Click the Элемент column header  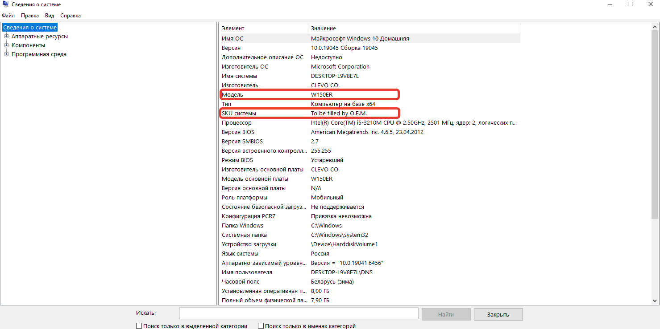(x=263, y=28)
